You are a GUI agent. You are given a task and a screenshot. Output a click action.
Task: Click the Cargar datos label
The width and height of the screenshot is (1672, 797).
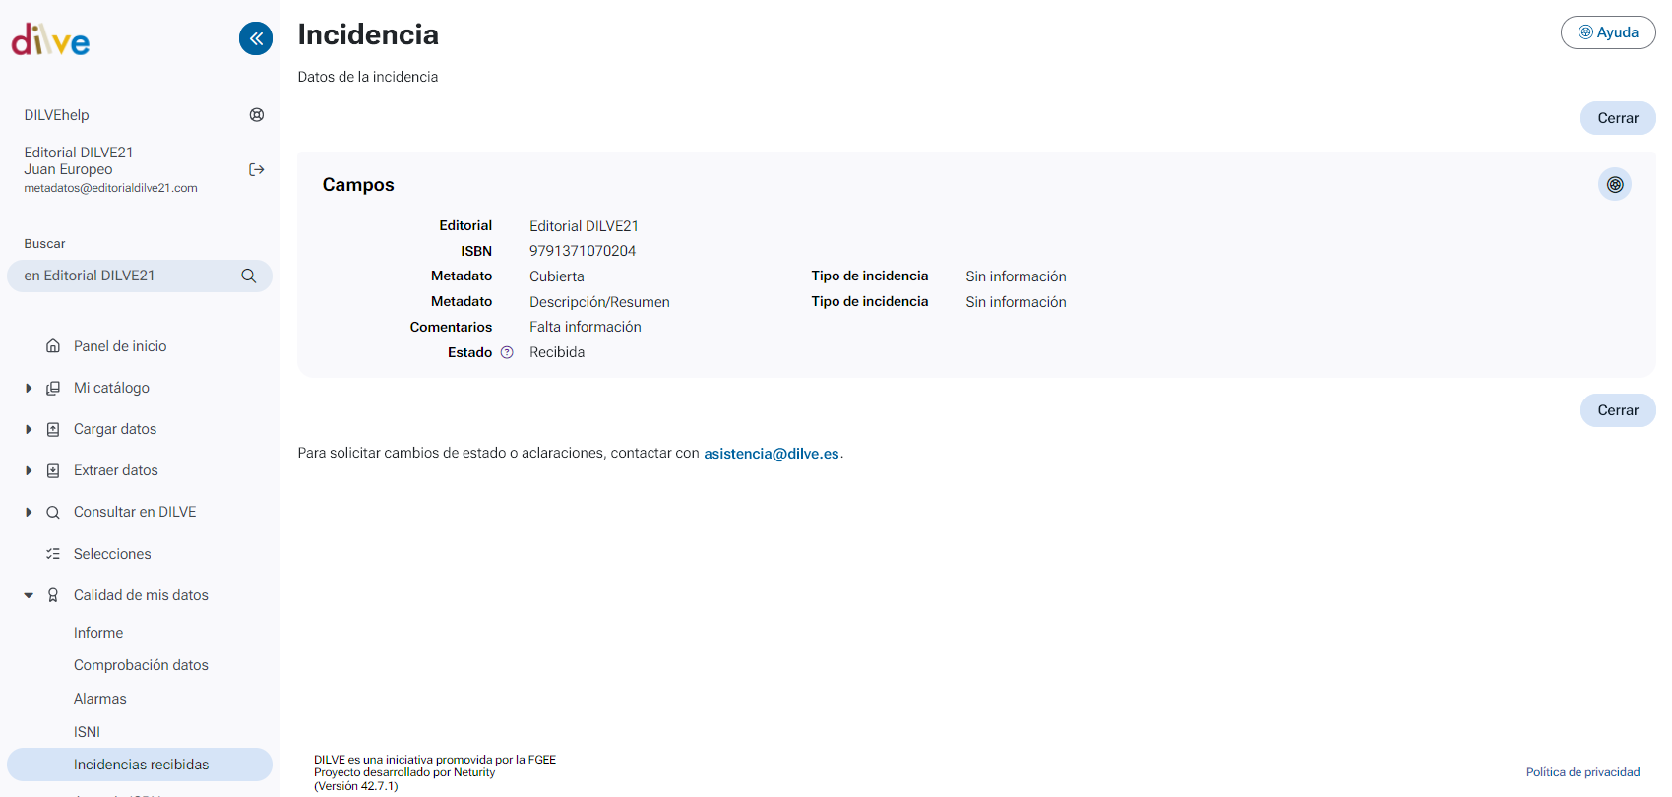click(x=115, y=429)
